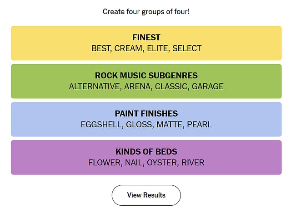Click the word BEST in yellow group
Viewport: 291px width, 208px height.
pyautogui.click(x=101, y=48)
